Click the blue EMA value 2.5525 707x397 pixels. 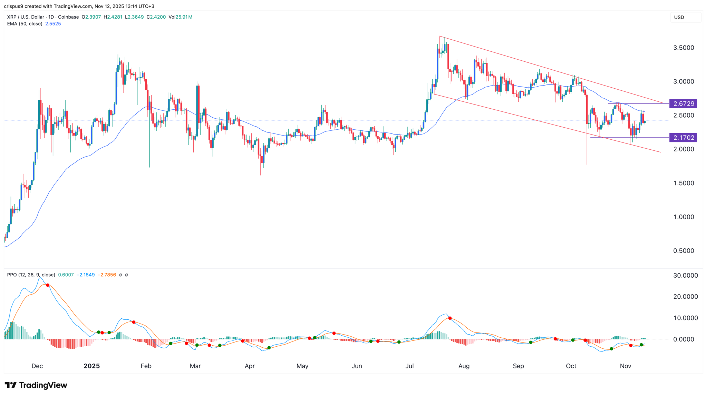point(53,24)
